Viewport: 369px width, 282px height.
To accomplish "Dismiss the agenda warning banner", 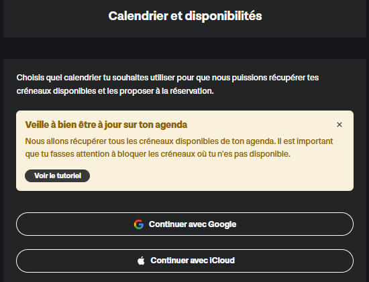I will (x=339, y=125).
